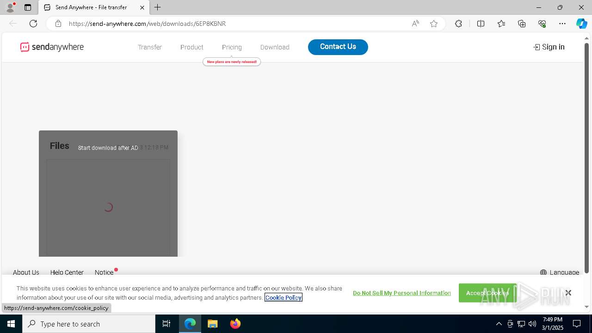Minimize the browser window

538,7
